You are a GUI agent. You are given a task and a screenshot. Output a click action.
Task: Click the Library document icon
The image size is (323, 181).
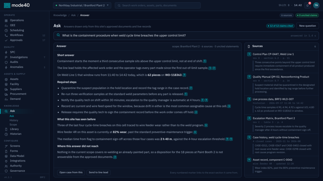click(6, 129)
